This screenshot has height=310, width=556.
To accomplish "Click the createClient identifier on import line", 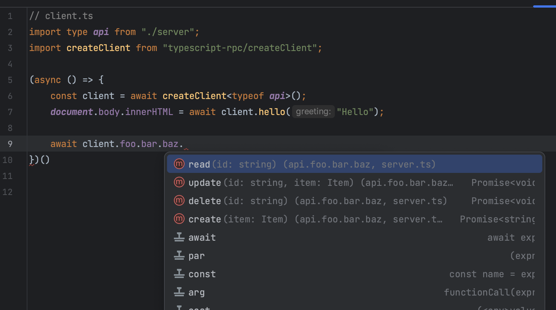I will click(x=98, y=48).
